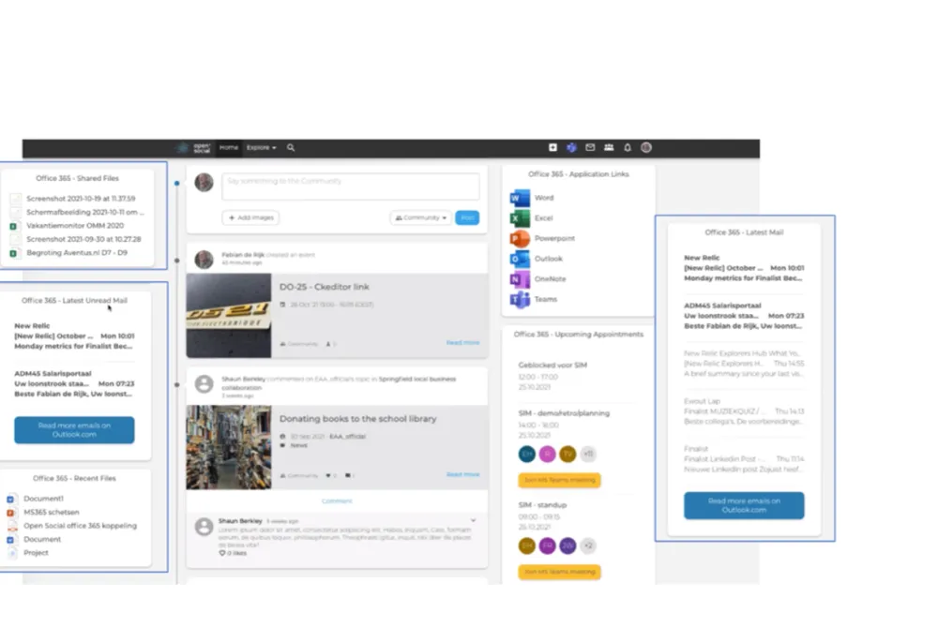Join MS Teams meeting for SIM demo/retro/planning
Screen dimensions: 938x642
click(559, 480)
